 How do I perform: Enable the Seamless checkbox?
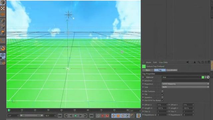point(162,97)
